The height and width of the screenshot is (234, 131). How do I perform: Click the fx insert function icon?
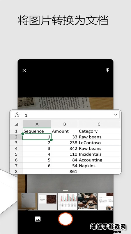(x=17, y=115)
